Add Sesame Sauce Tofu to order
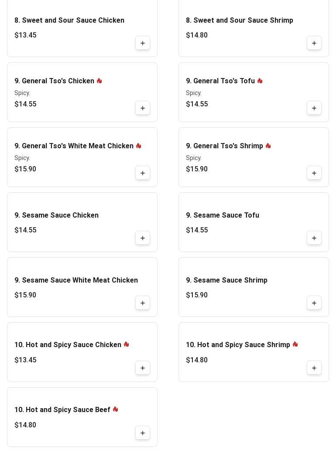Image resolution: width=336 pixels, height=474 pixels. (314, 238)
